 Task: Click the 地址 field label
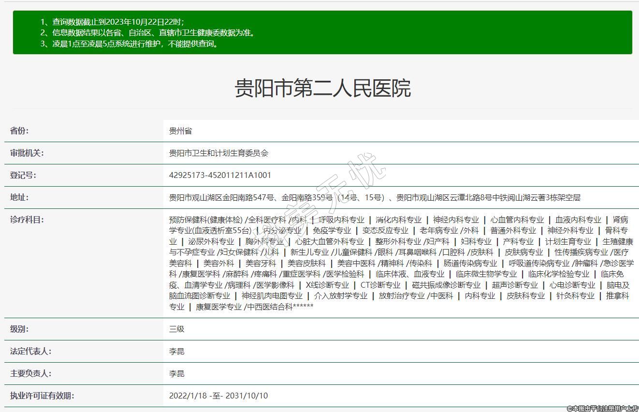coord(19,198)
